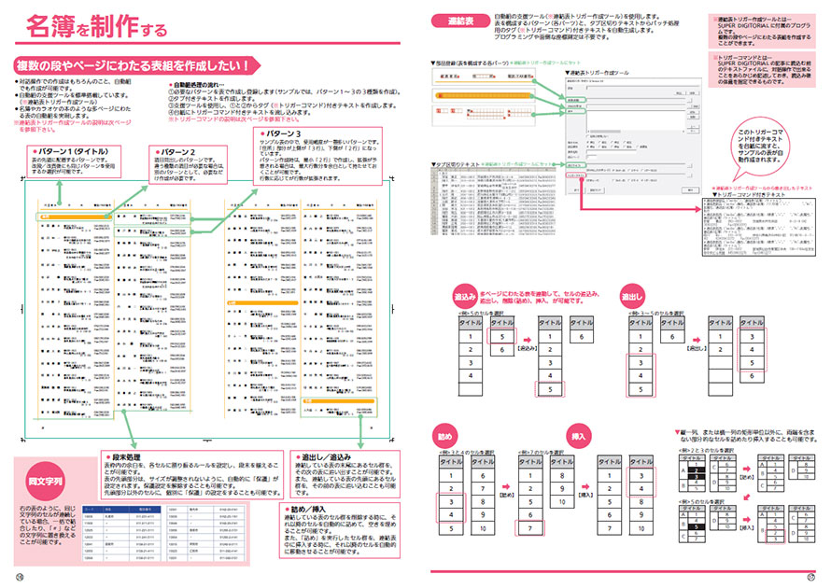
Task: Select the example label 3～5のセルを選択
Action: click(655, 314)
